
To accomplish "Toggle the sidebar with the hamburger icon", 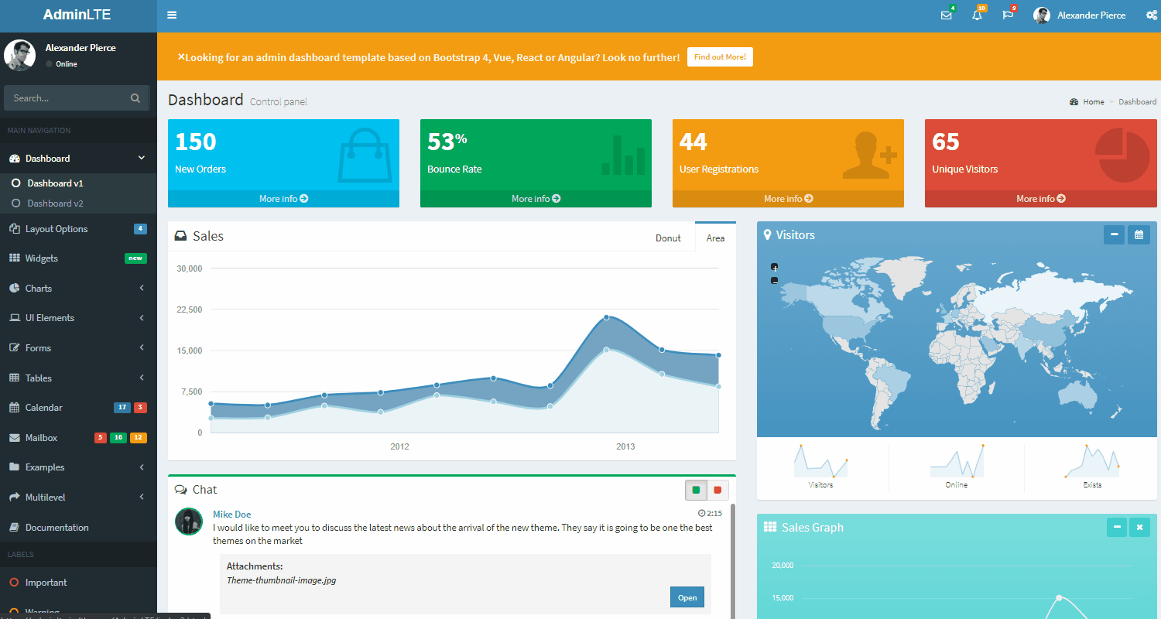I will tap(171, 15).
